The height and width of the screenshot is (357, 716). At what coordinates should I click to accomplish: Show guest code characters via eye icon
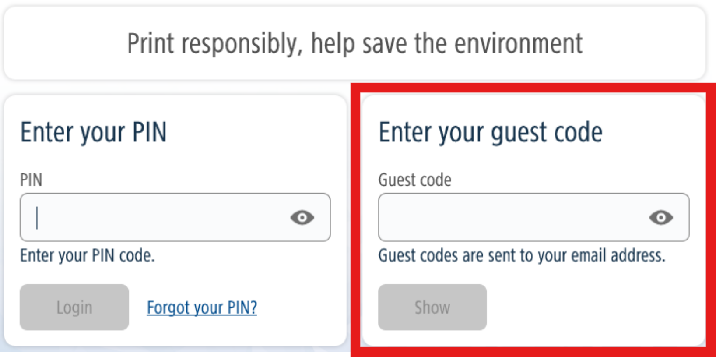point(661,217)
